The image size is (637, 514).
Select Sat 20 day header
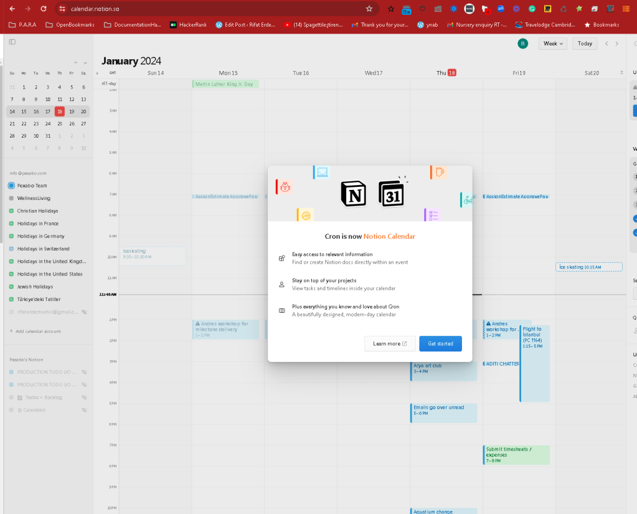click(592, 73)
